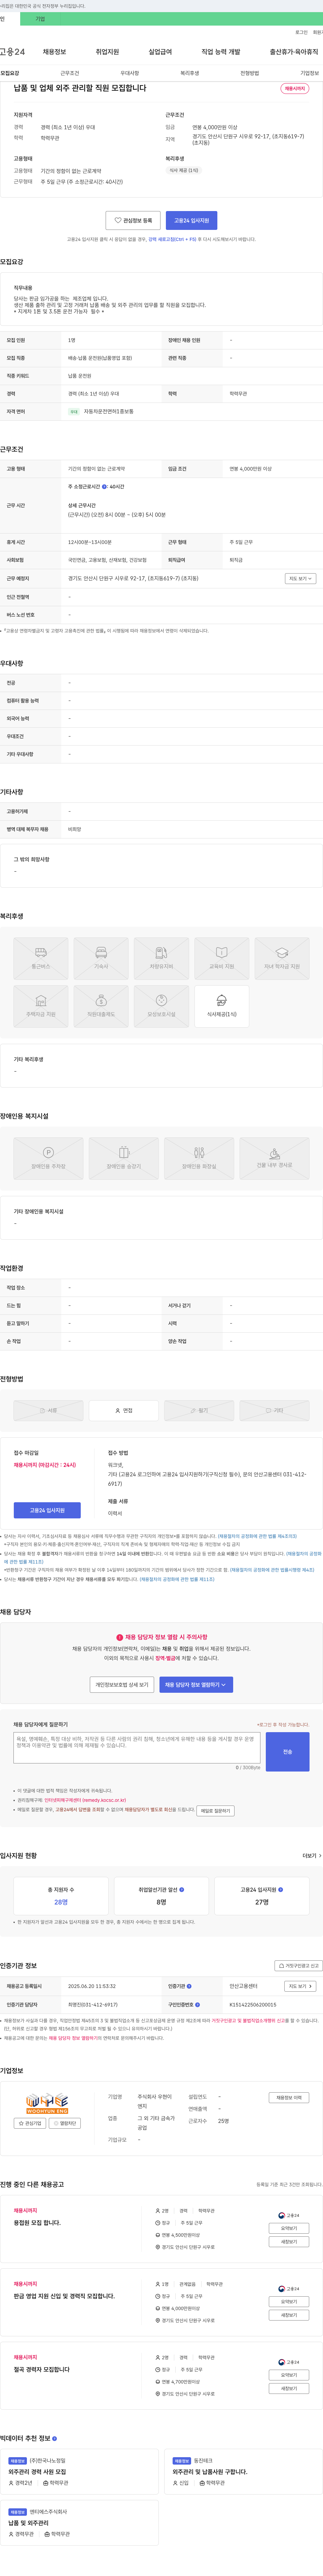Click the 기숙사 benefit icon
This screenshot has height=2576, width=323.
101,958
